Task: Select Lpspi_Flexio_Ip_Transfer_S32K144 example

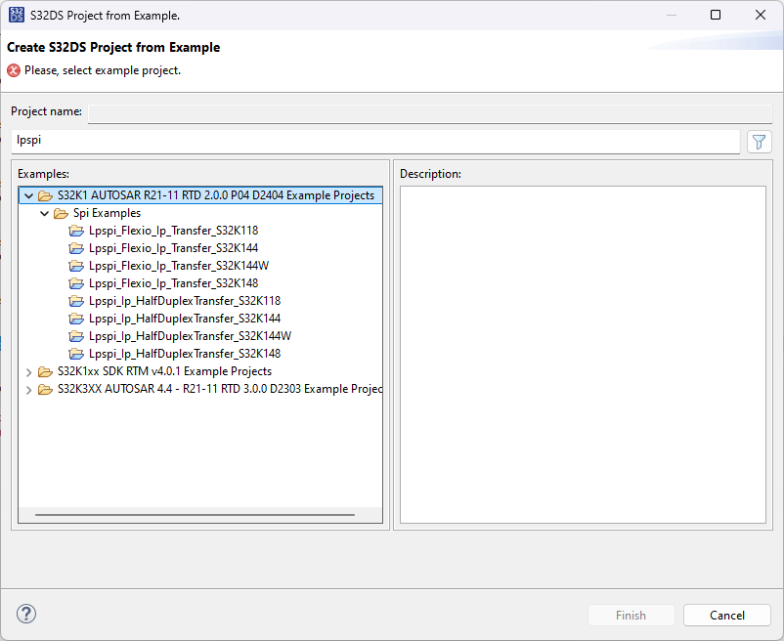Action: pos(173,248)
